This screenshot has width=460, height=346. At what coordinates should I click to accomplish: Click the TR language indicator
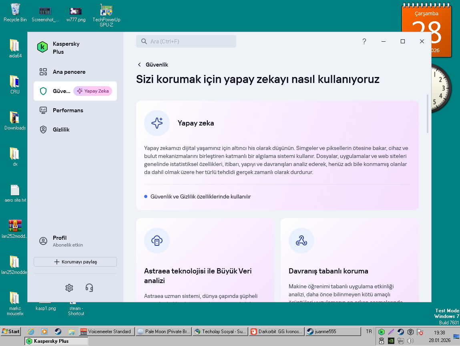[369, 332]
